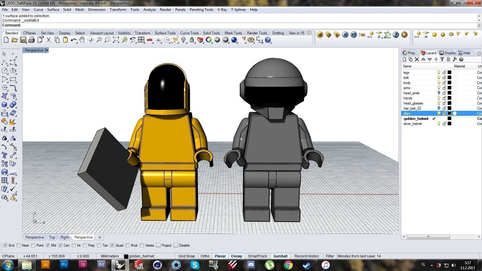Open the panel options gear beside Help tab

[x=479, y=53]
